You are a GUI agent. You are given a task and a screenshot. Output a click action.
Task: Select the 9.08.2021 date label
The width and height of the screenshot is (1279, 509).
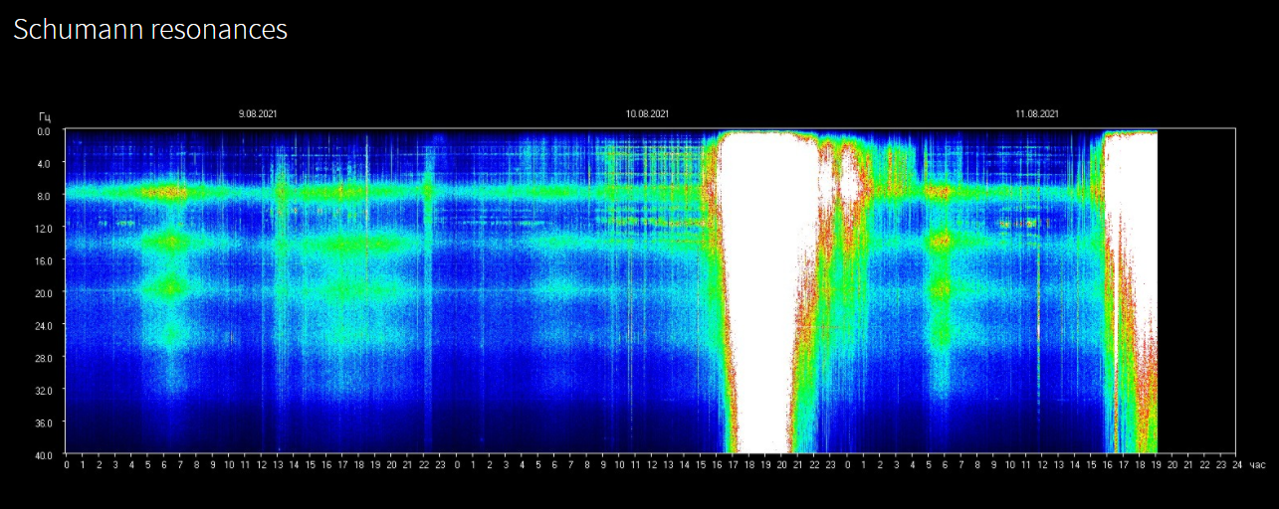pyautogui.click(x=258, y=114)
